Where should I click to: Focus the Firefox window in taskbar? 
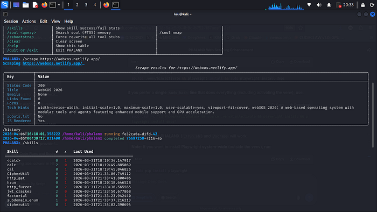[106, 5]
